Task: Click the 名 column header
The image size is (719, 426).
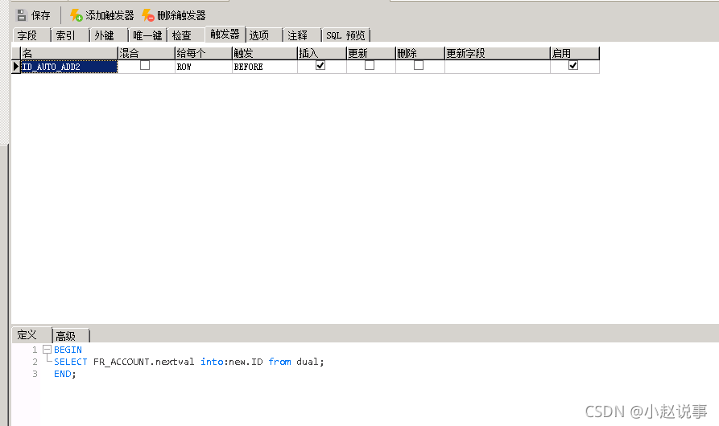Action: (69, 53)
